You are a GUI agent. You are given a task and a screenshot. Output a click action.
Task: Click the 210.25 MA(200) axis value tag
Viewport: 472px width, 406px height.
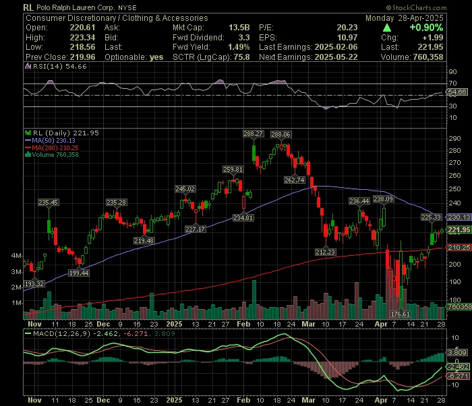[x=459, y=248]
